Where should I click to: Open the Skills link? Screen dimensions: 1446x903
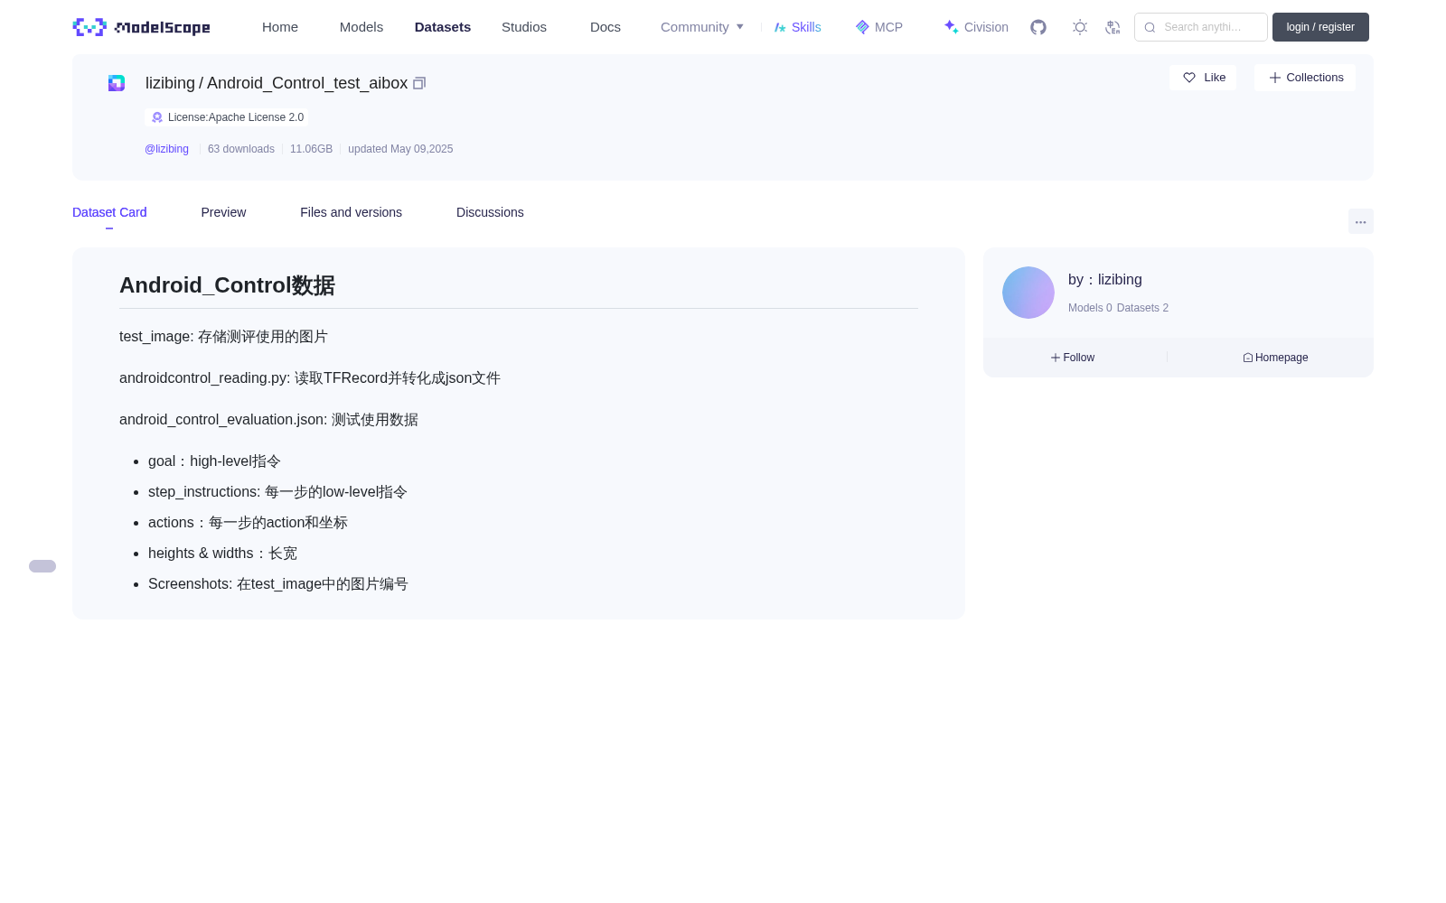tap(798, 27)
